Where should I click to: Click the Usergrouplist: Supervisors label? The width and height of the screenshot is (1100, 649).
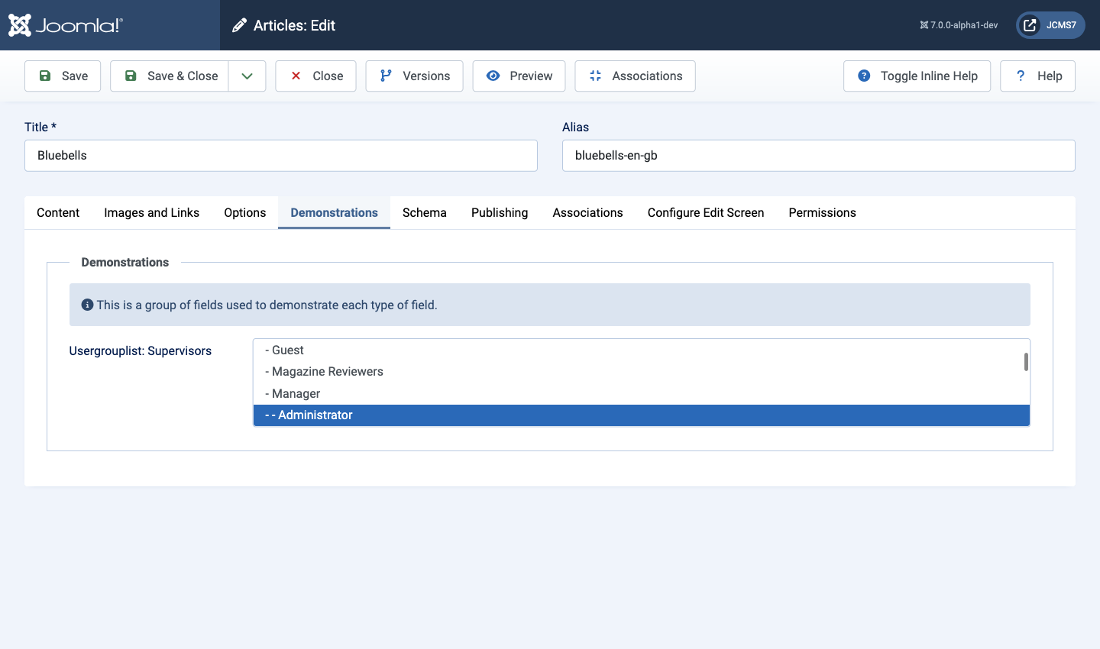coord(140,350)
